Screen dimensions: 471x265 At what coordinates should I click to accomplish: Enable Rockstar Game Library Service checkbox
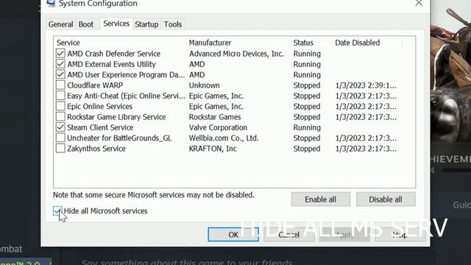pyautogui.click(x=60, y=116)
